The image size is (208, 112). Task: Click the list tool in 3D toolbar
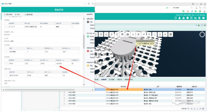point(154,34)
